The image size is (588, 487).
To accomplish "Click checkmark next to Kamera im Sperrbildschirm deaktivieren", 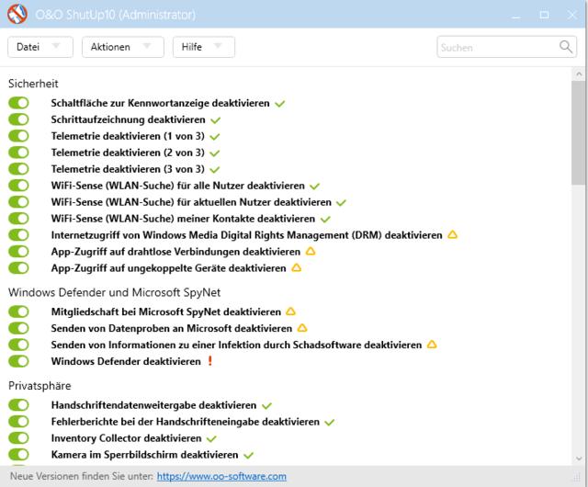I will (x=248, y=456).
